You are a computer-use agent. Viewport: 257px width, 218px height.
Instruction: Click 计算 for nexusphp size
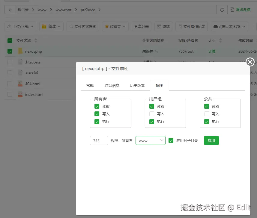click(x=212, y=52)
